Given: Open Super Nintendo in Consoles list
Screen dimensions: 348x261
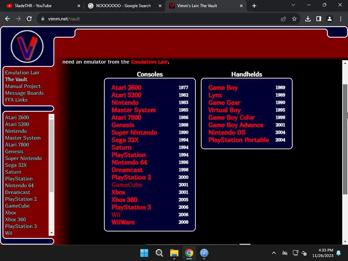Looking at the screenshot, I should [134, 133].
